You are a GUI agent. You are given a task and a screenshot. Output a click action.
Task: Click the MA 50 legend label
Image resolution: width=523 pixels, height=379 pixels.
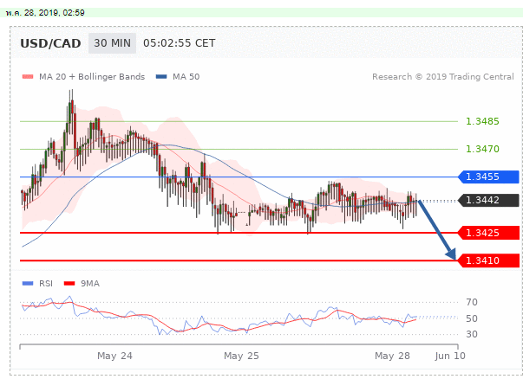click(x=186, y=77)
